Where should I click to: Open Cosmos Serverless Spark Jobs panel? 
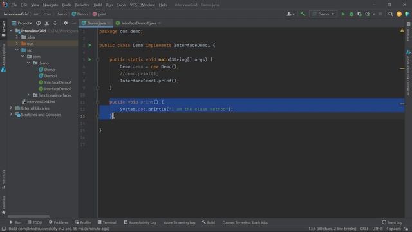(x=245, y=222)
